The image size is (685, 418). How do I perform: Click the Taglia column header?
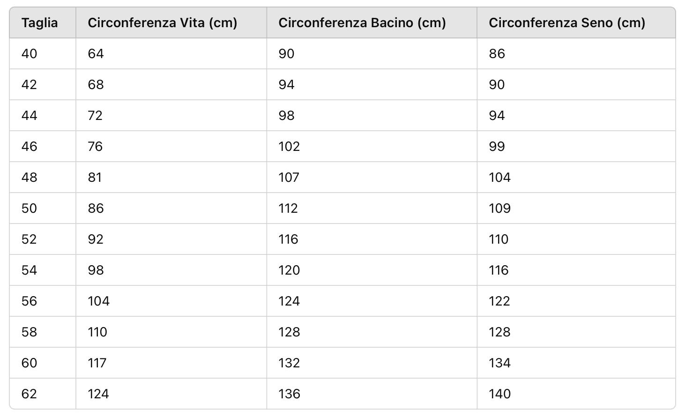[40, 22]
